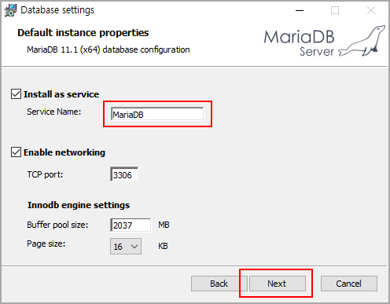Click Innodb engine settings heading
The width and height of the screenshot is (390, 304).
(x=79, y=205)
